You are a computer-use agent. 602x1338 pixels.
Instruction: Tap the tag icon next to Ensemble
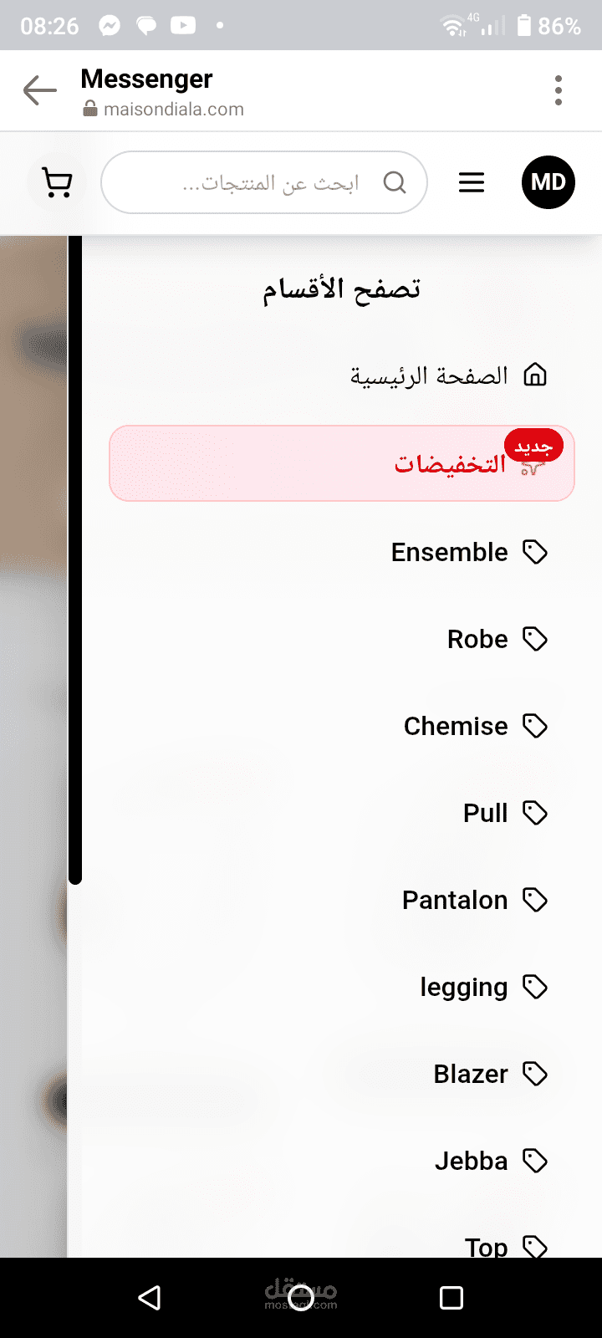coord(535,552)
